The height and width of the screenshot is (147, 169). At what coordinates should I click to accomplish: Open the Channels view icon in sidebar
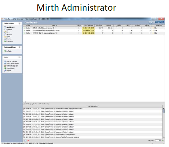[5, 30]
